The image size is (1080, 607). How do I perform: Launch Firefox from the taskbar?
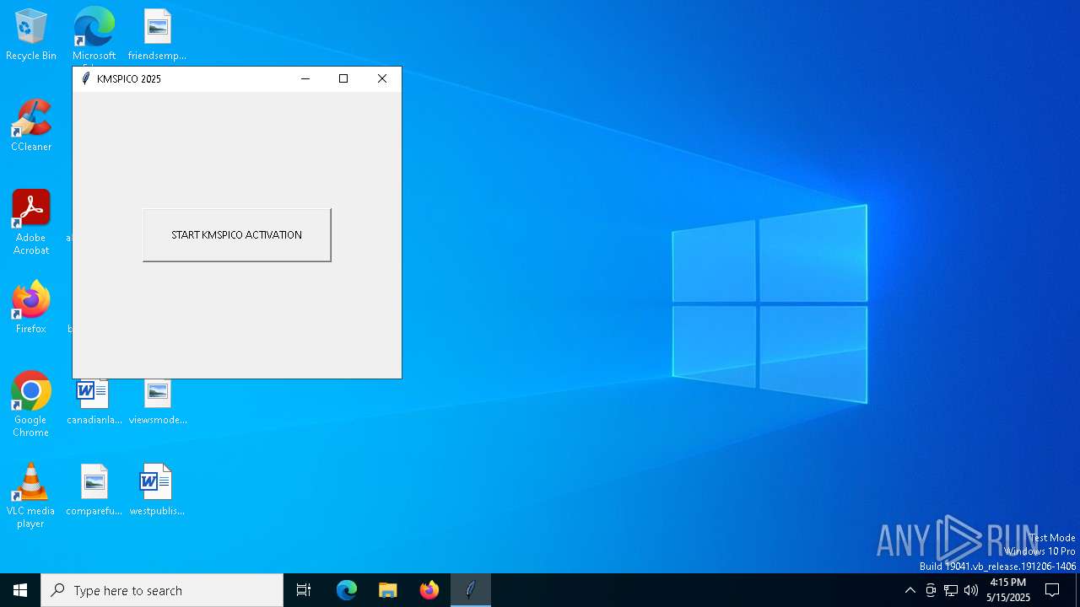(429, 590)
